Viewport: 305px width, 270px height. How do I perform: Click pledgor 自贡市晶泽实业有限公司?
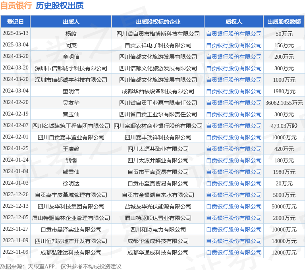click(x=71, y=229)
